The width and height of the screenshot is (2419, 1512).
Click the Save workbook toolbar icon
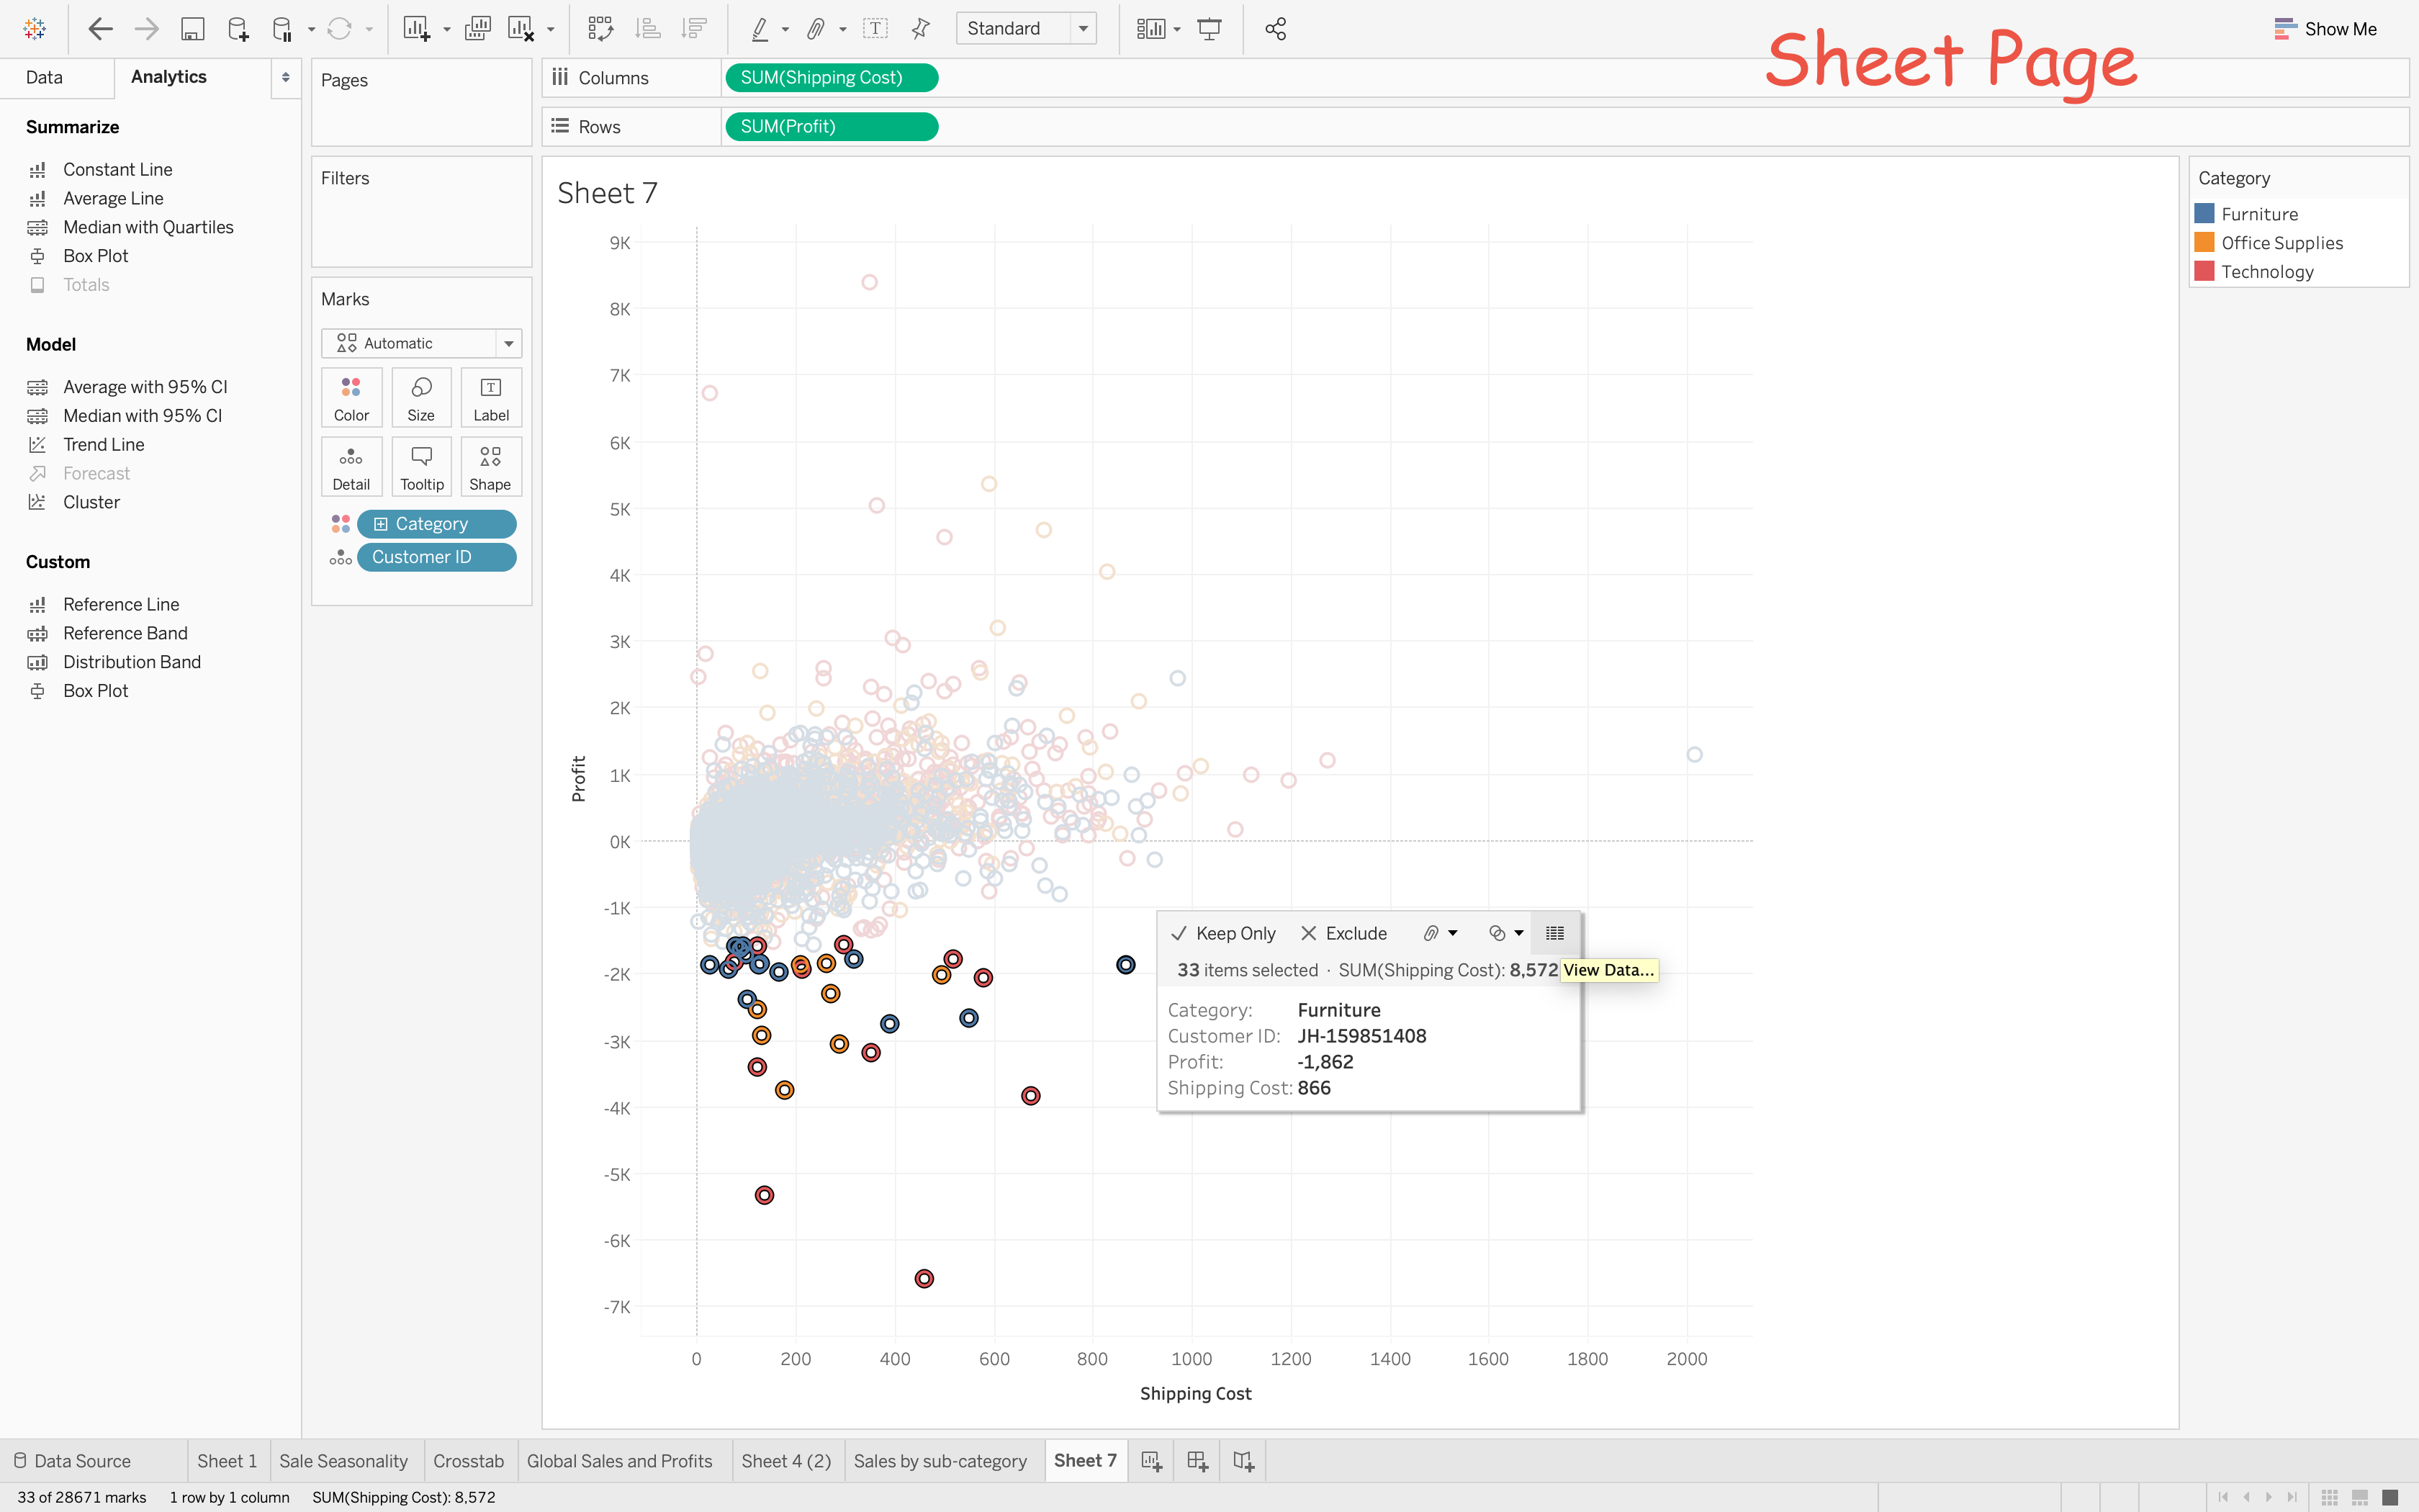[x=192, y=29]
